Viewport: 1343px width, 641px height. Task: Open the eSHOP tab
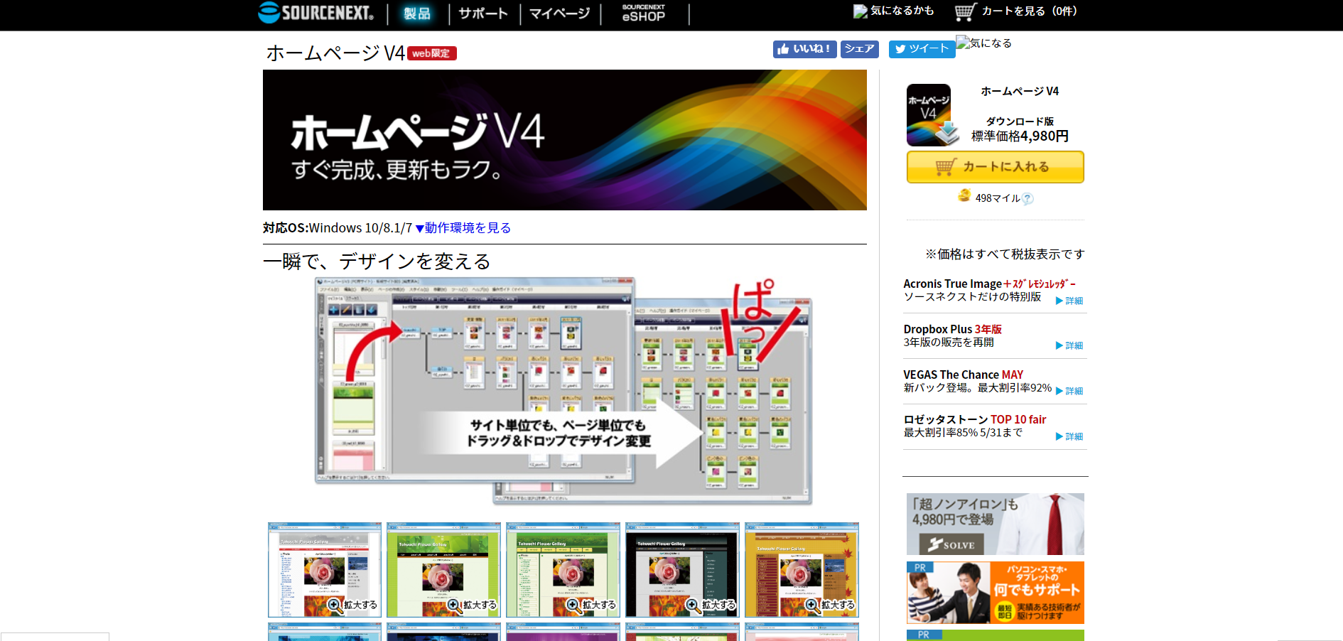(x=644, y=14)
